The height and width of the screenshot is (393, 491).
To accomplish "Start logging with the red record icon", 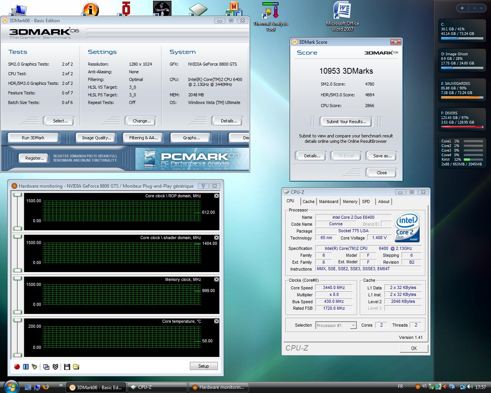I will [x=17, y=367].
